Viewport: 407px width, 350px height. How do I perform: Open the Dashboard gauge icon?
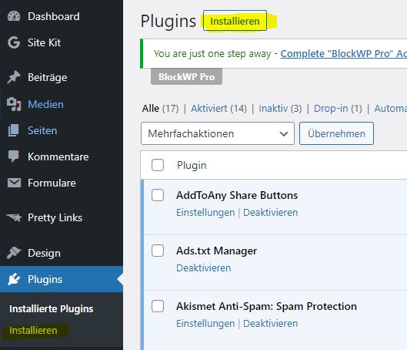point(14,16)
